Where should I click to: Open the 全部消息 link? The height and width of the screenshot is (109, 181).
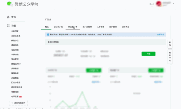click(x=161, y=35)
